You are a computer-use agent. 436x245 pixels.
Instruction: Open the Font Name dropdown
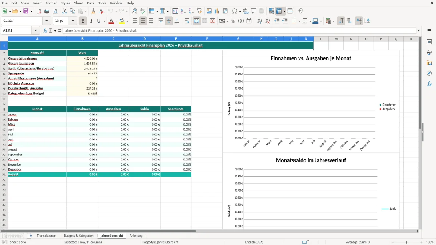(x=47, y=21)
